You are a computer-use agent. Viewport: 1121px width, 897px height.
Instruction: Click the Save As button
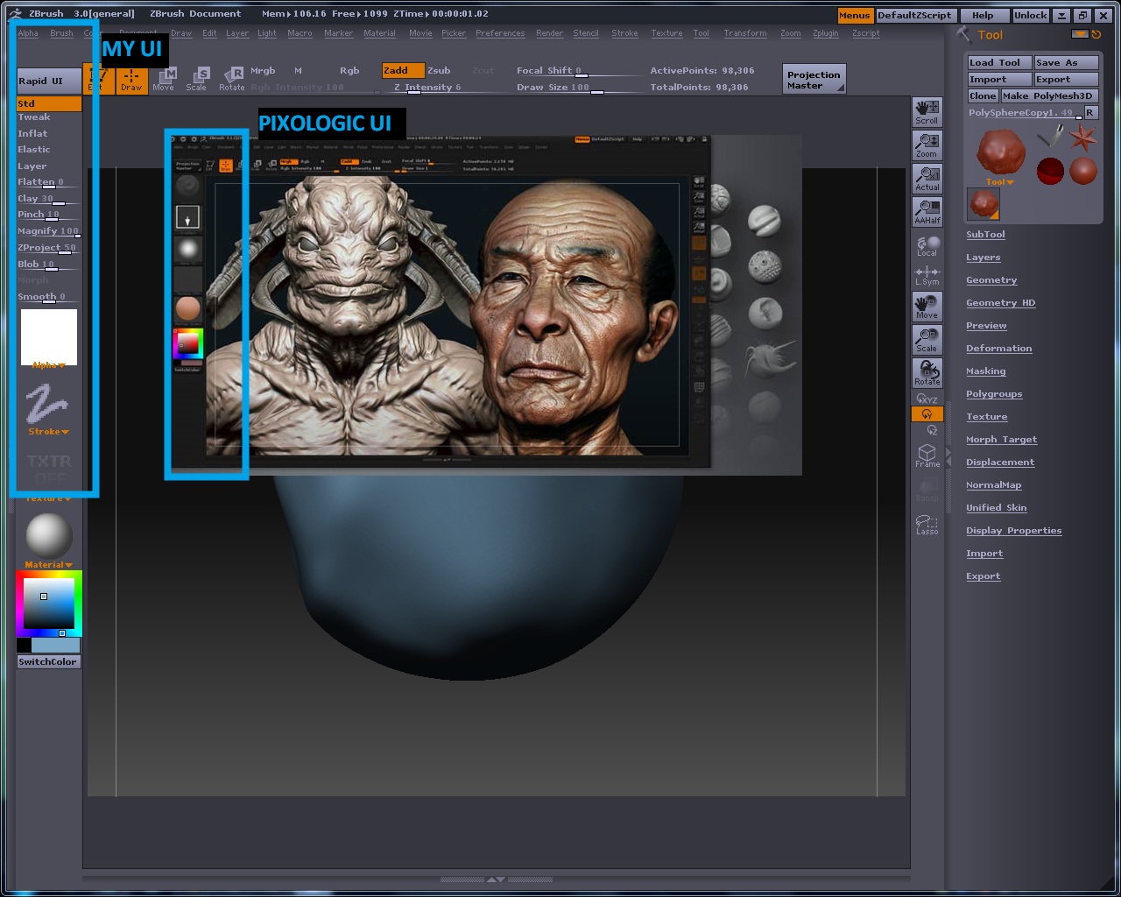[1067, 63]
